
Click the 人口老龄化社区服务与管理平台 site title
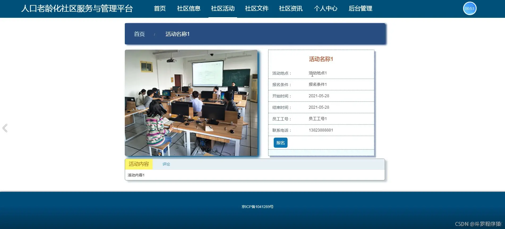(x=77, y=9)
